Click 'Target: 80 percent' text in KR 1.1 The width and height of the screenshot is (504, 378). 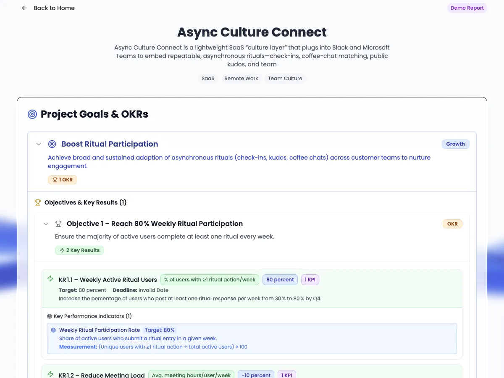(x=82, y=290)
